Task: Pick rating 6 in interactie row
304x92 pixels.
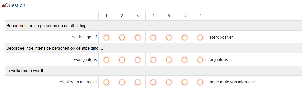Action: (x=184, y=82)
